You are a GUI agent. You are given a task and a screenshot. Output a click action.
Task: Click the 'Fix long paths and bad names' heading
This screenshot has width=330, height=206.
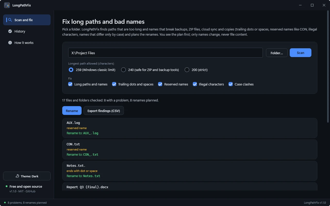pyautogui.click(x=103, y=22)
